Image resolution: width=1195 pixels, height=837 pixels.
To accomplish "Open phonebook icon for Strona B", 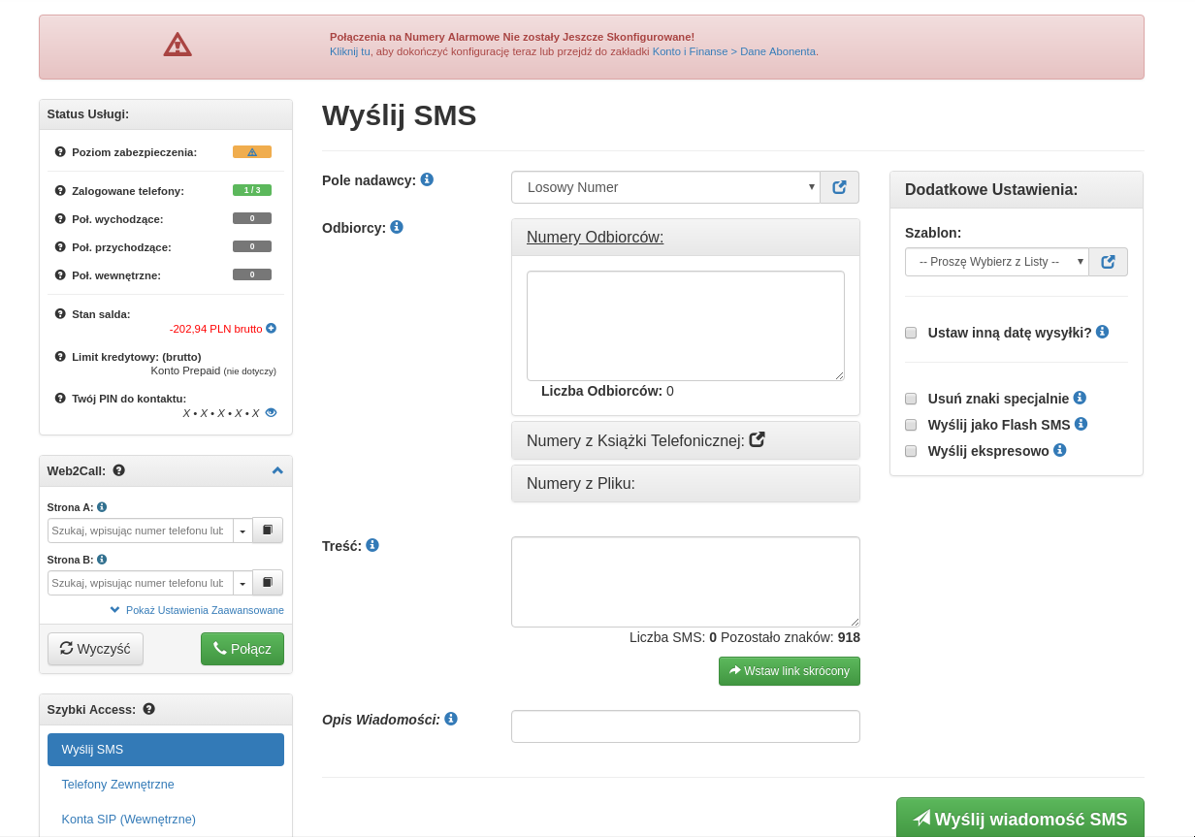I will click(x=268, y=583).
